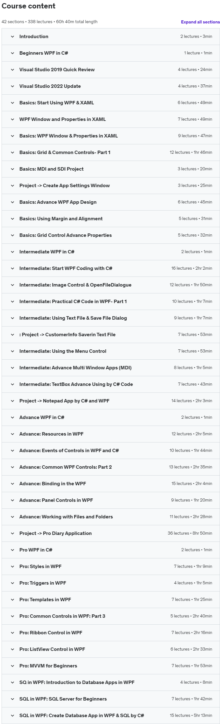
Task: Open Pro WPF in C# section title
Action: (x=36, y=550)
